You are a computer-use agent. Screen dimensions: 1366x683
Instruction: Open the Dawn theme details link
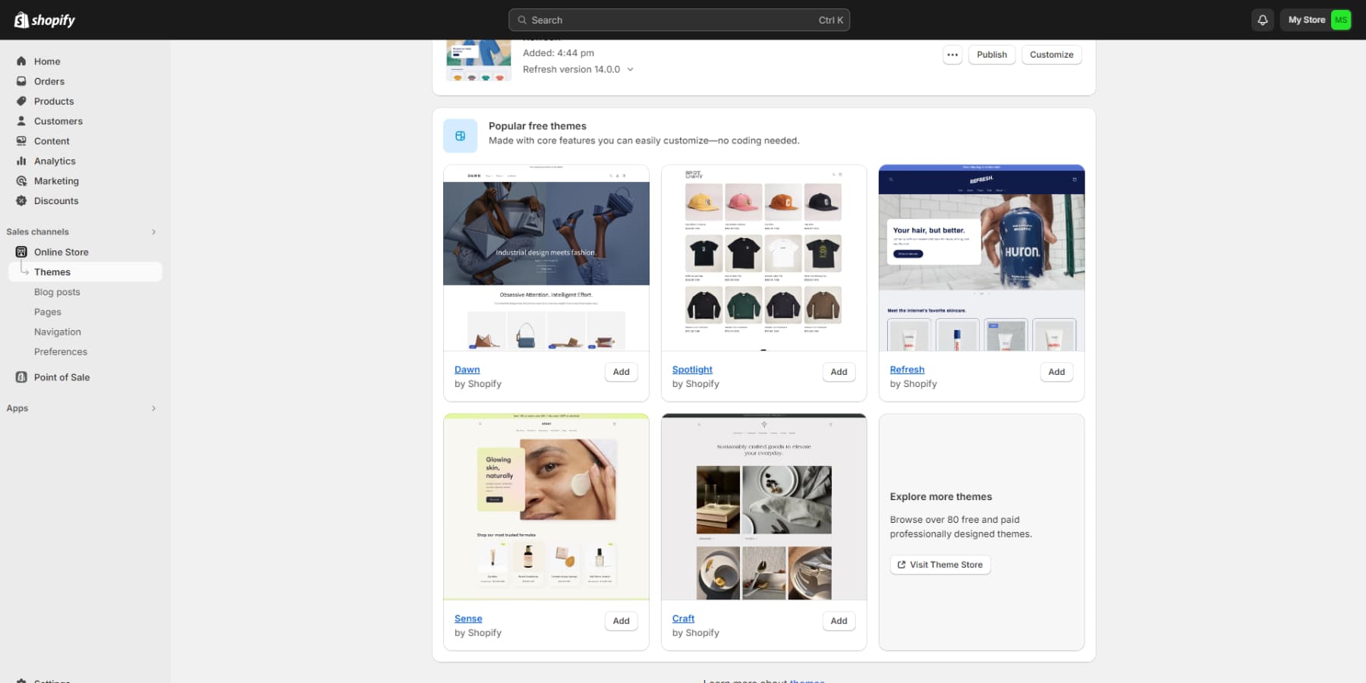coord(467,370)
